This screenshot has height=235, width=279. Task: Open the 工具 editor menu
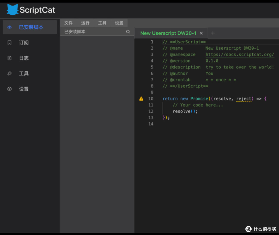102,23
